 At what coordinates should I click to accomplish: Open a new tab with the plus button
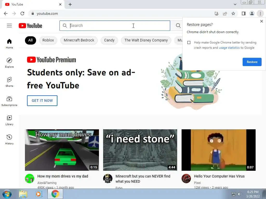pos(70,4)
